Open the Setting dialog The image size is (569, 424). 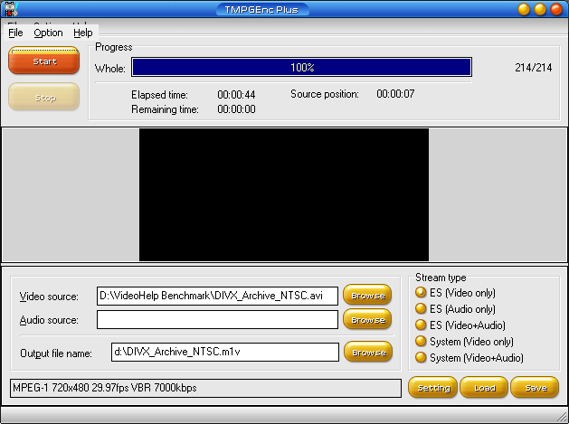point(433,387)
